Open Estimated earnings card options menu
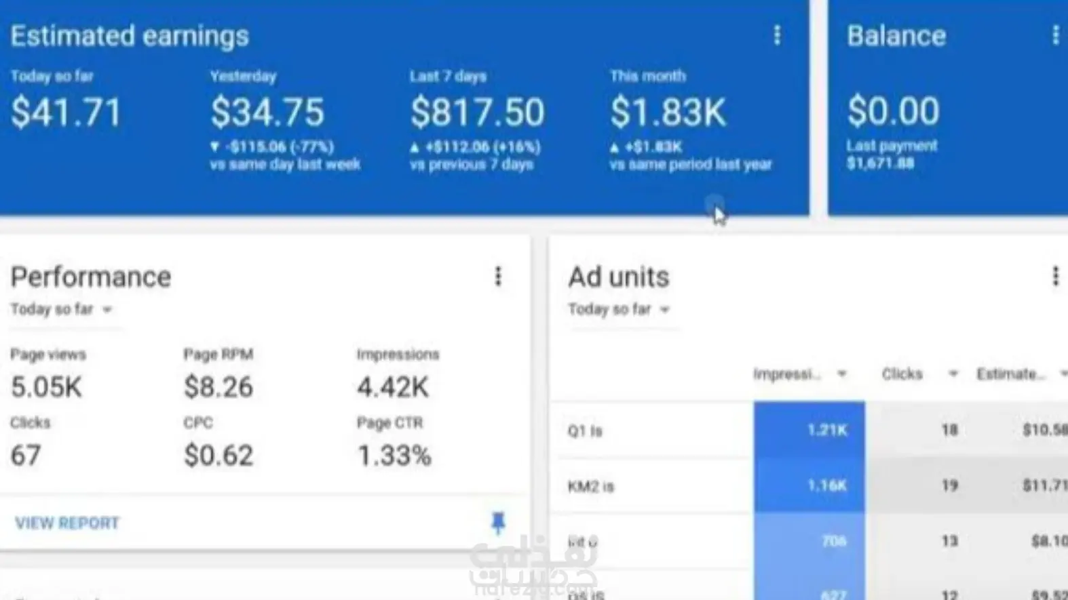 tap(777, 35)
